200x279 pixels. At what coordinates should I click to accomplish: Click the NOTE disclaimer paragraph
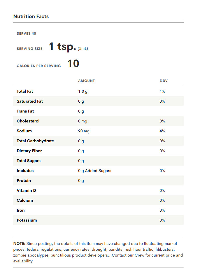[98, 252]
